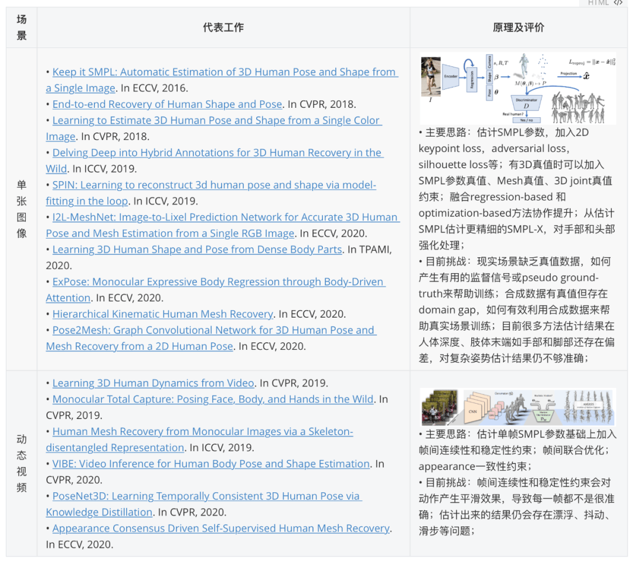Open 'Learning 3D Human Dynamics from Video' link

pyautogui.click(x=153, y=383)
